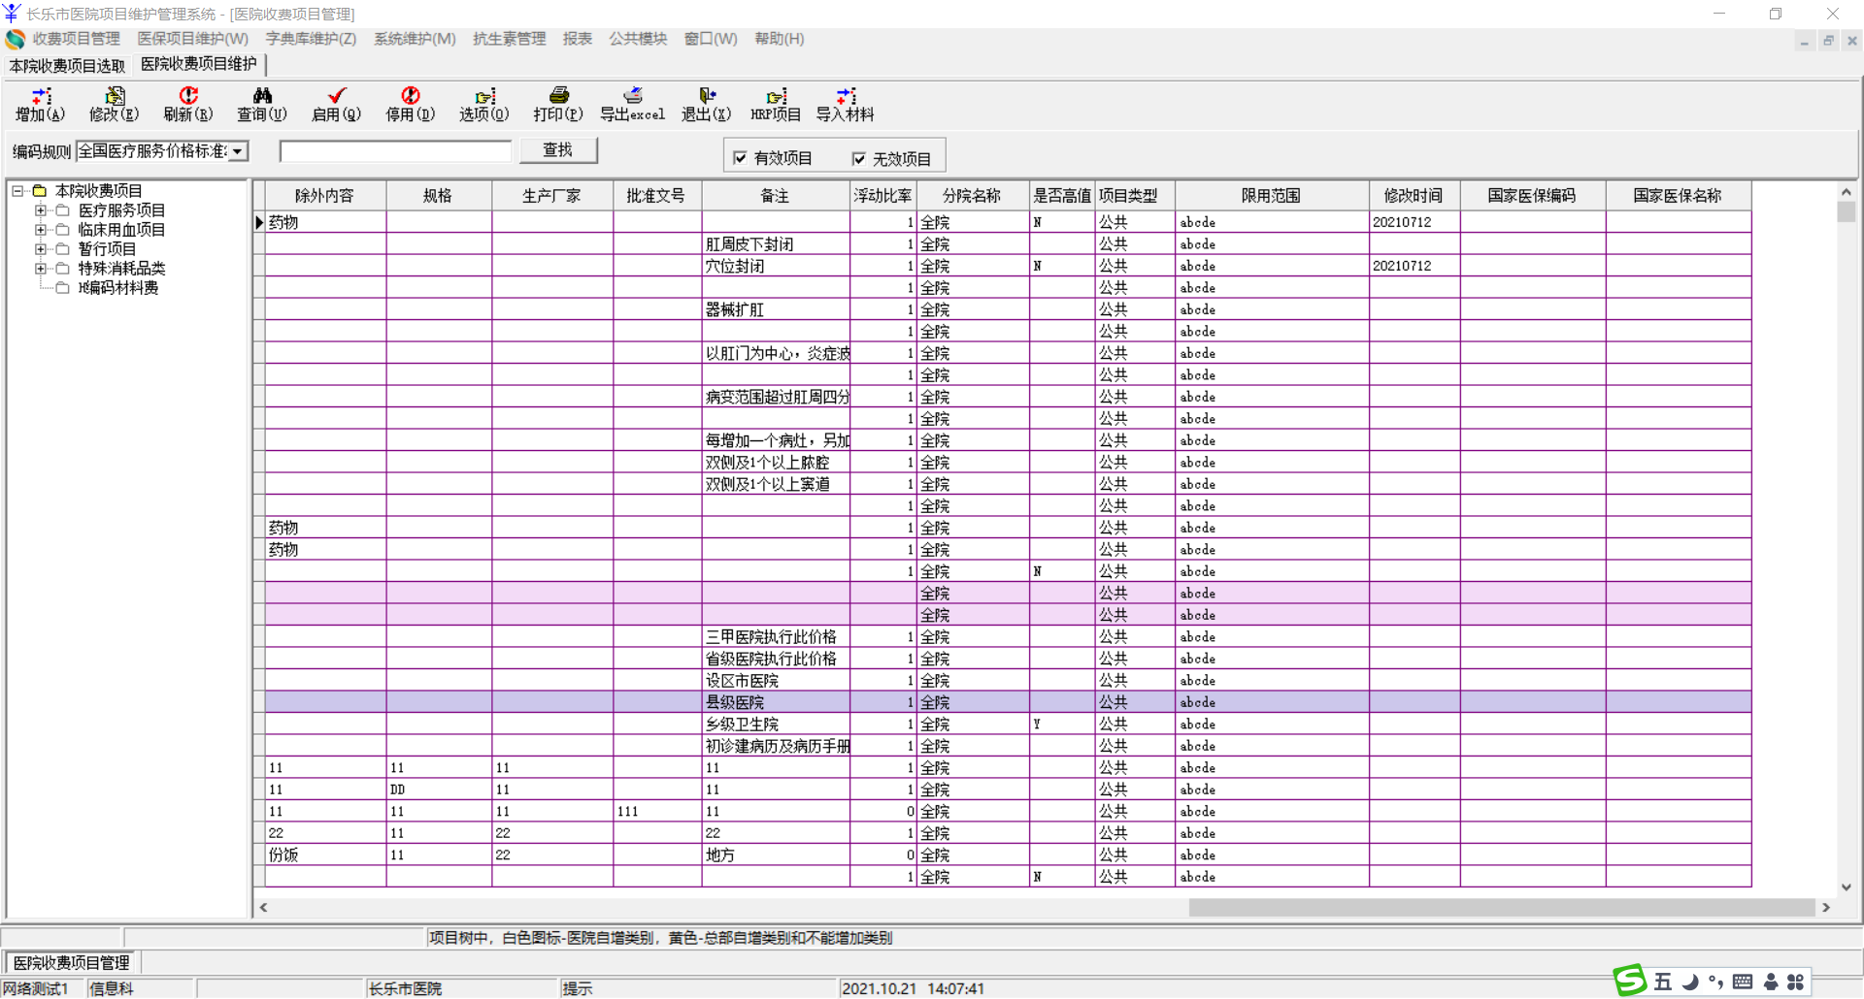Click the folder icon of 本院收费项目
This screenshot has width=1864, height=999.
click(40, 191)
